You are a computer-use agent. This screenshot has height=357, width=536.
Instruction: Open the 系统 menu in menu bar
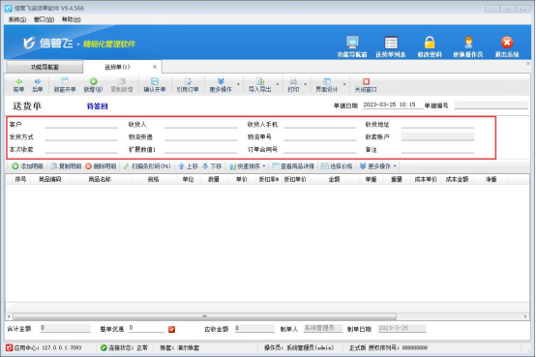point(17,19)
